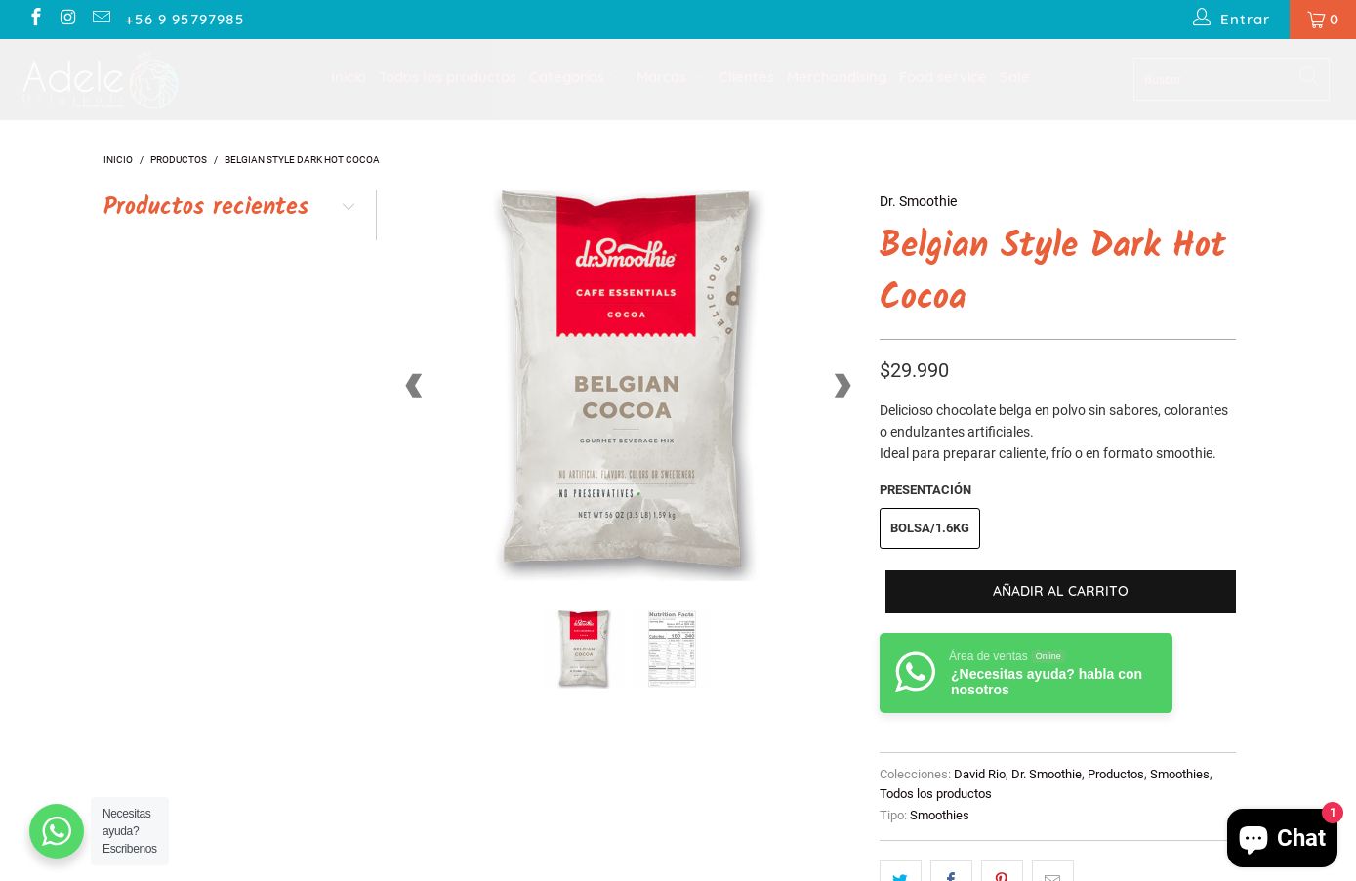Show previous product image arrow
Image resolution: width=1356 pixels, height=881 pixels.
414,386
